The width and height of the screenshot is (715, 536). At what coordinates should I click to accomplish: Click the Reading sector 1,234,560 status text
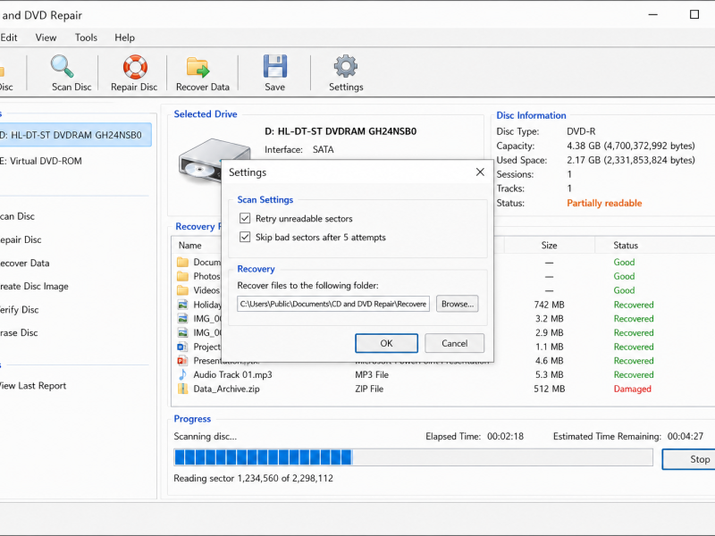254,478
